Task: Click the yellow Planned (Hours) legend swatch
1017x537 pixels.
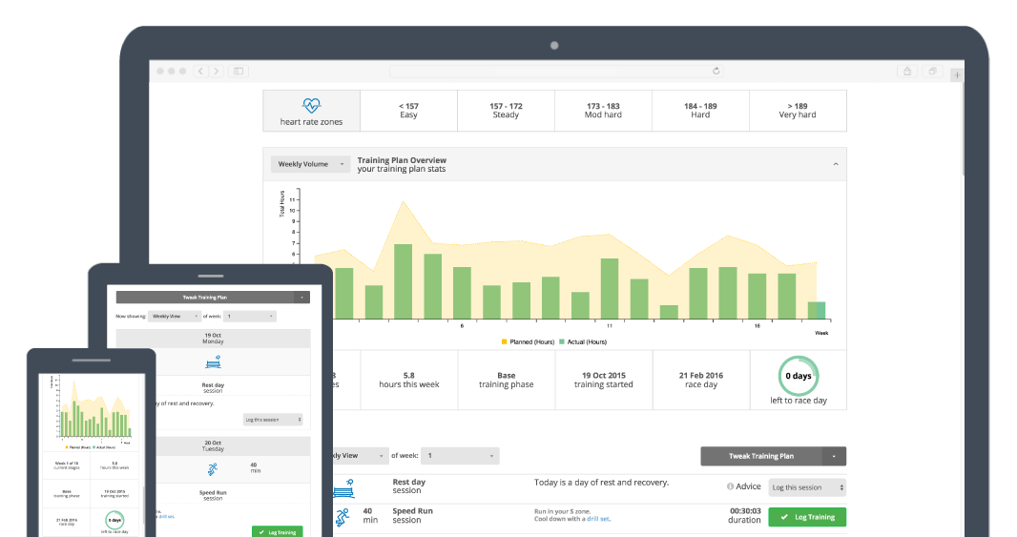Action: [x=504, y=341]
